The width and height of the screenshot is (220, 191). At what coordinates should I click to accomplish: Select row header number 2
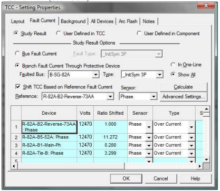16,137
